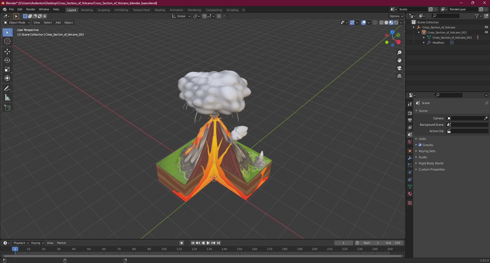Toggle auto keying record button
490x263 pixels.
[181, 243]
